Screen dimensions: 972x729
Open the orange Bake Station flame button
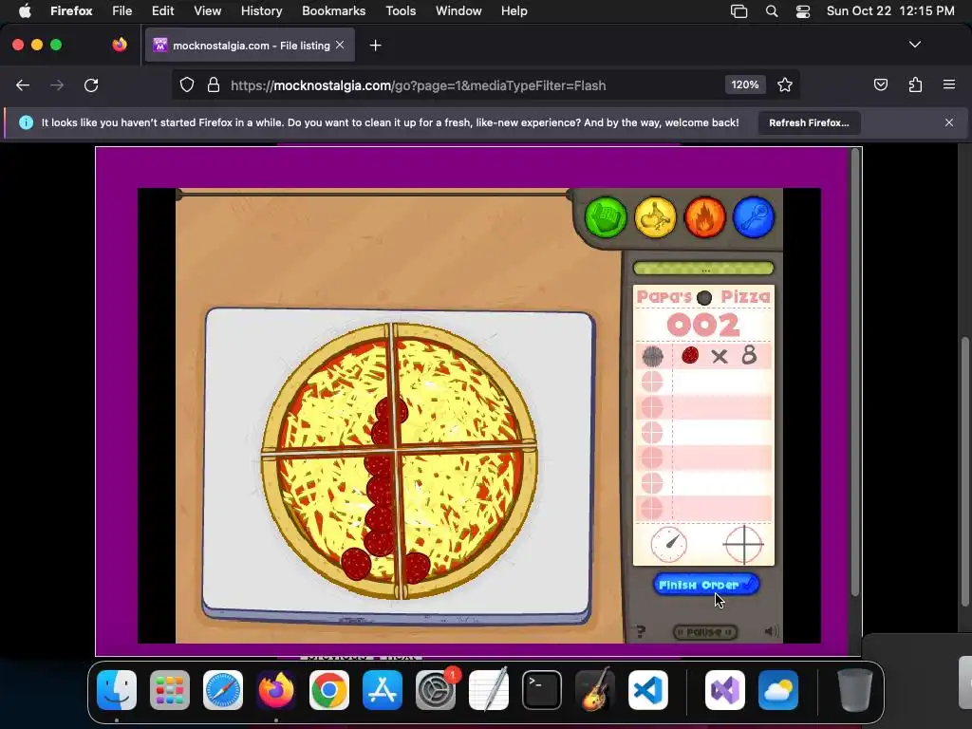705,217
